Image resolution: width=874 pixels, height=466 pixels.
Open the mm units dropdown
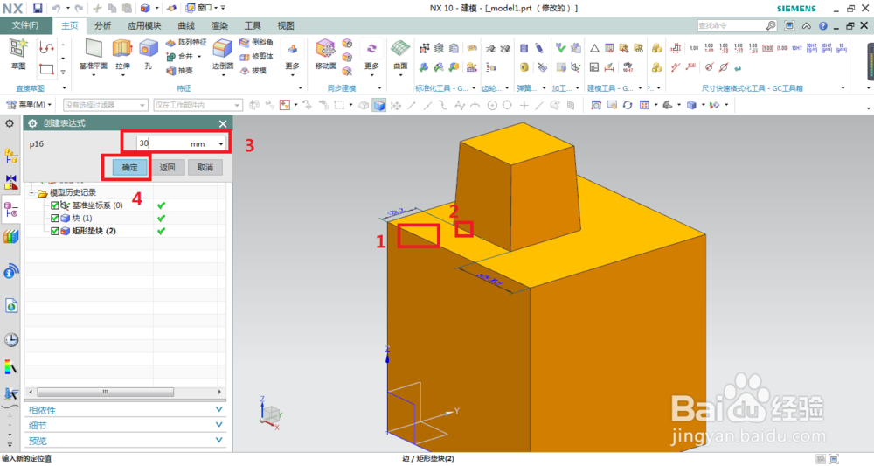(221, 143)
